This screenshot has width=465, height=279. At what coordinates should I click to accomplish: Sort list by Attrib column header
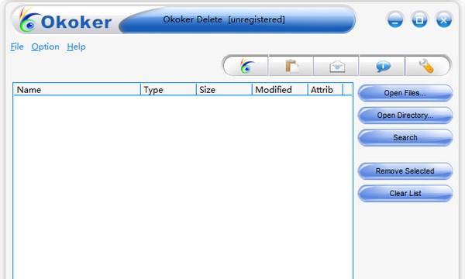pyautogui.click(x=325, y=90)
